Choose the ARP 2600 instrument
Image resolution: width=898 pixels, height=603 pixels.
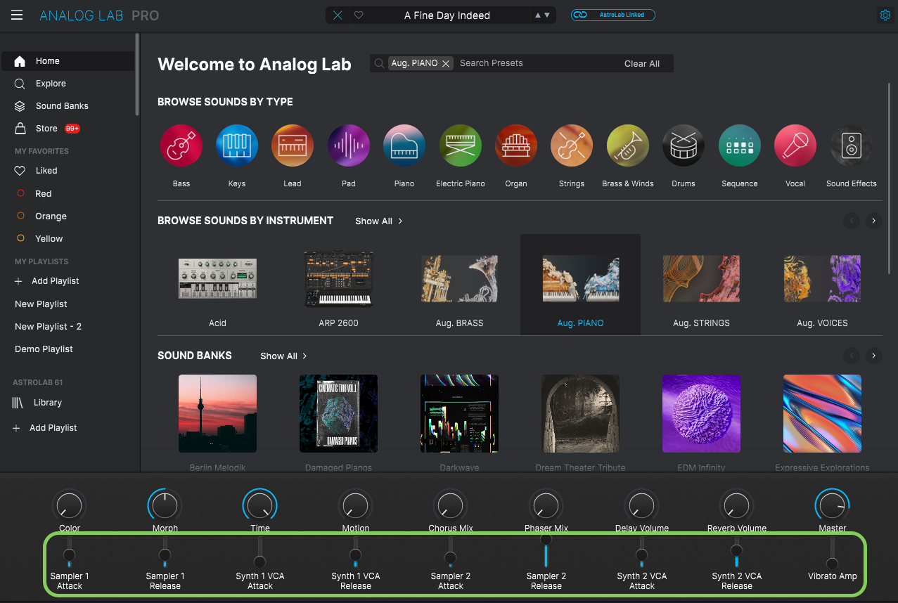pos(339,285)
